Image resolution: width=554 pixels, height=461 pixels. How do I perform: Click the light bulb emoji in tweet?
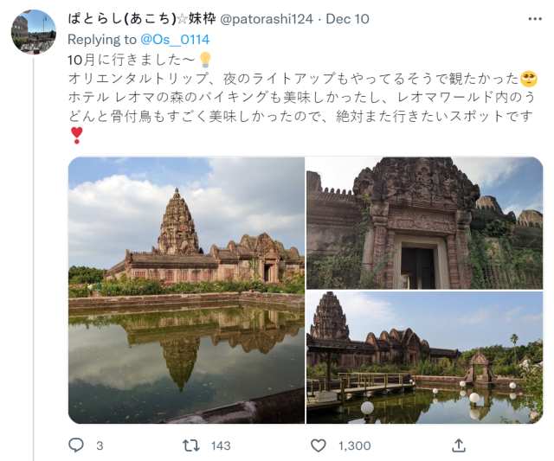click(x=205, y=60)
